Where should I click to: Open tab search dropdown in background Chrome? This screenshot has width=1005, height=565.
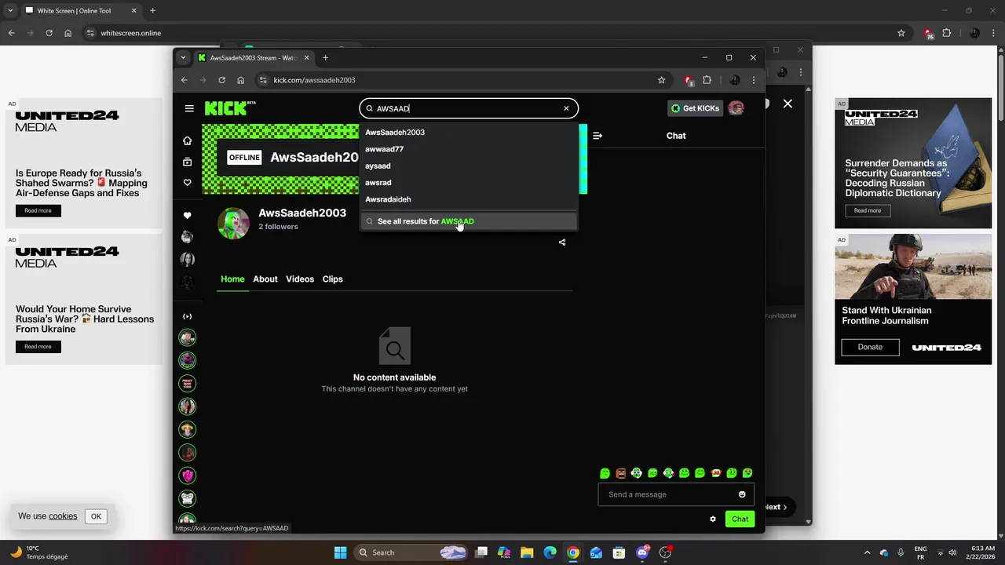[x=11, y=11]
